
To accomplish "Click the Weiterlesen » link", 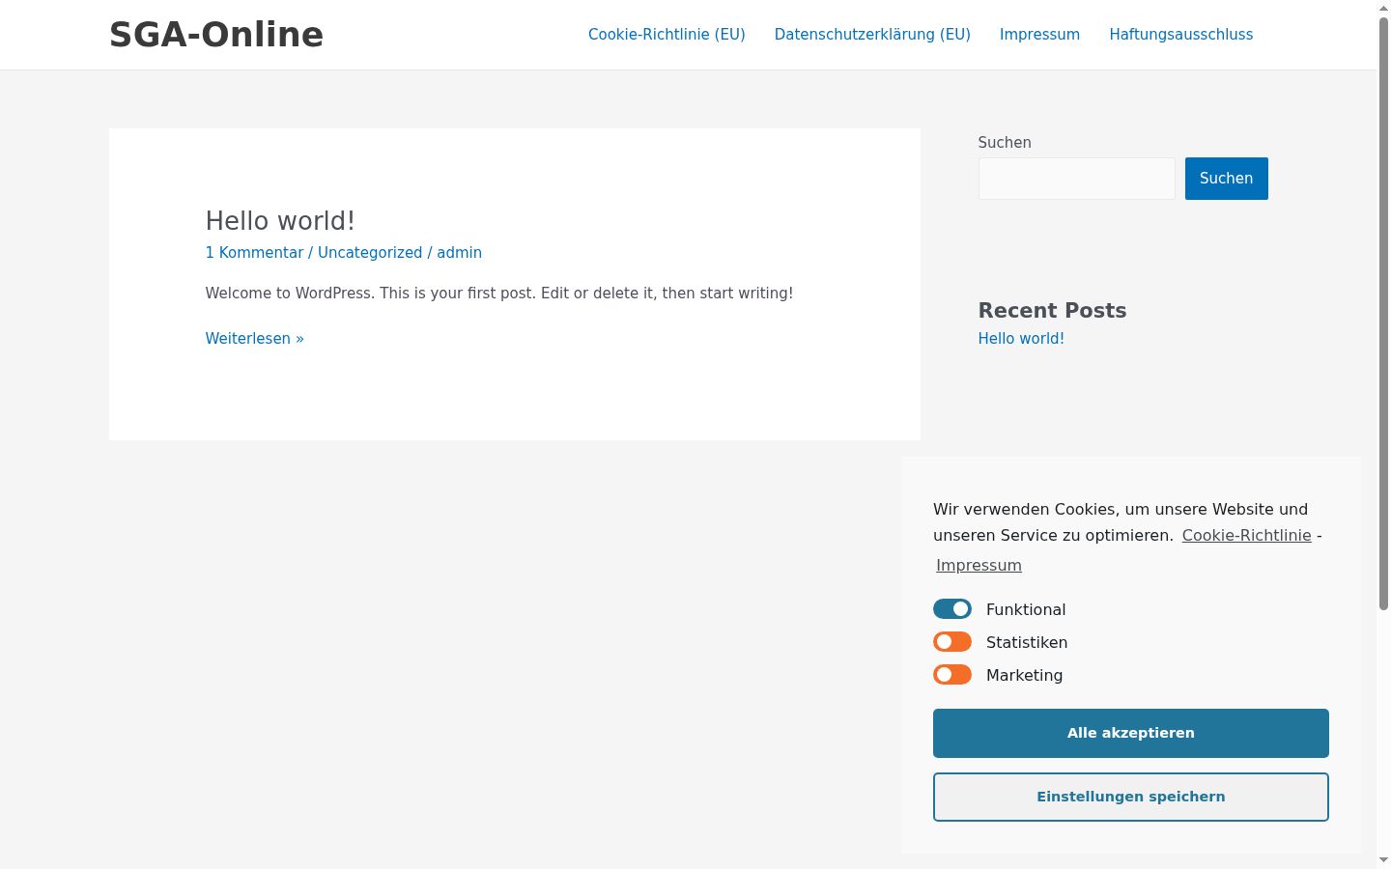I will click(x=254, y=339).
